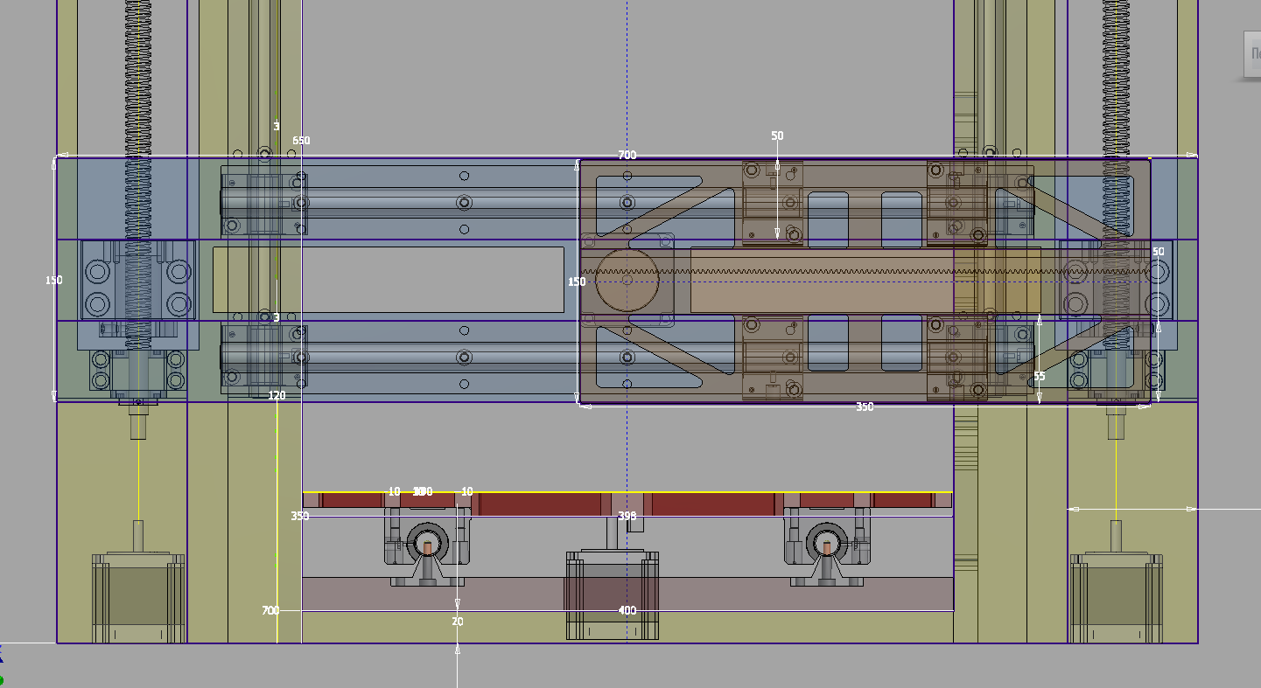Select the "55" dimension value

[1040, 376]
